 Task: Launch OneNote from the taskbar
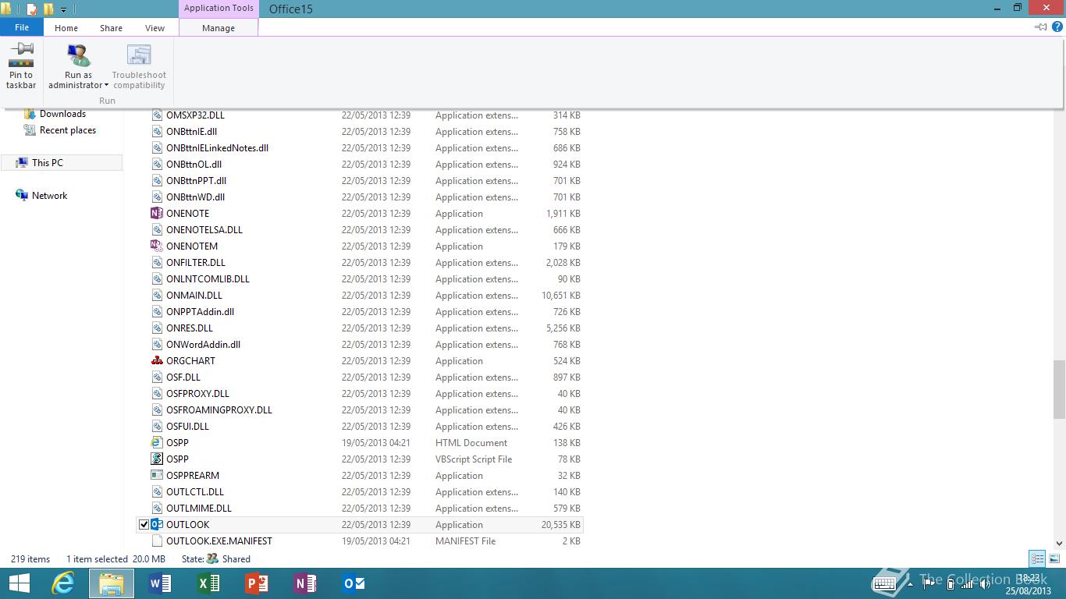pyautogui.click(x=305, y=583)
